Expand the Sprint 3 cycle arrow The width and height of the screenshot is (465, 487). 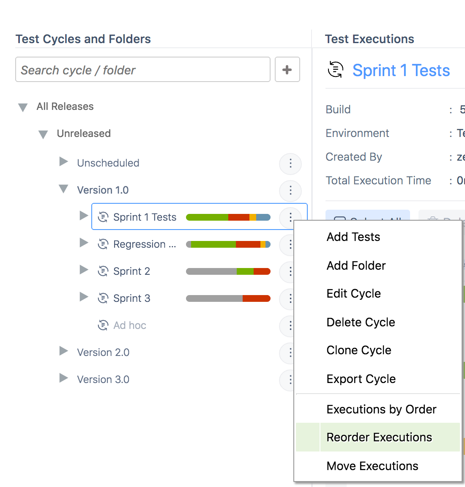(84, 297)
